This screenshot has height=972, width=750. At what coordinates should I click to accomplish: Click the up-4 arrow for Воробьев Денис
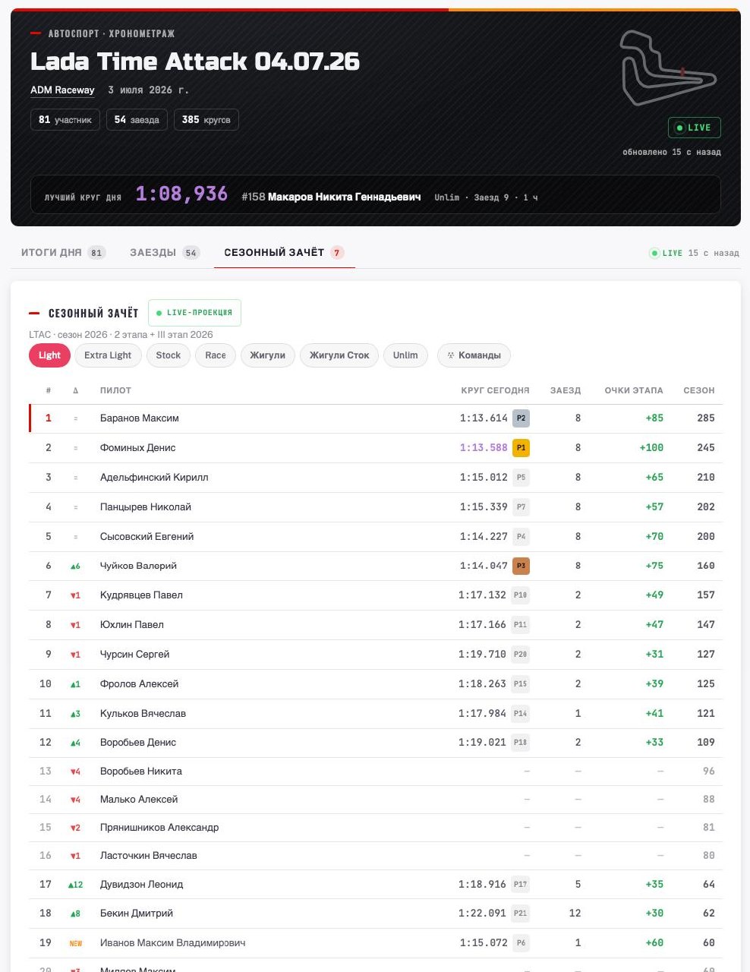tap(75, 743)
